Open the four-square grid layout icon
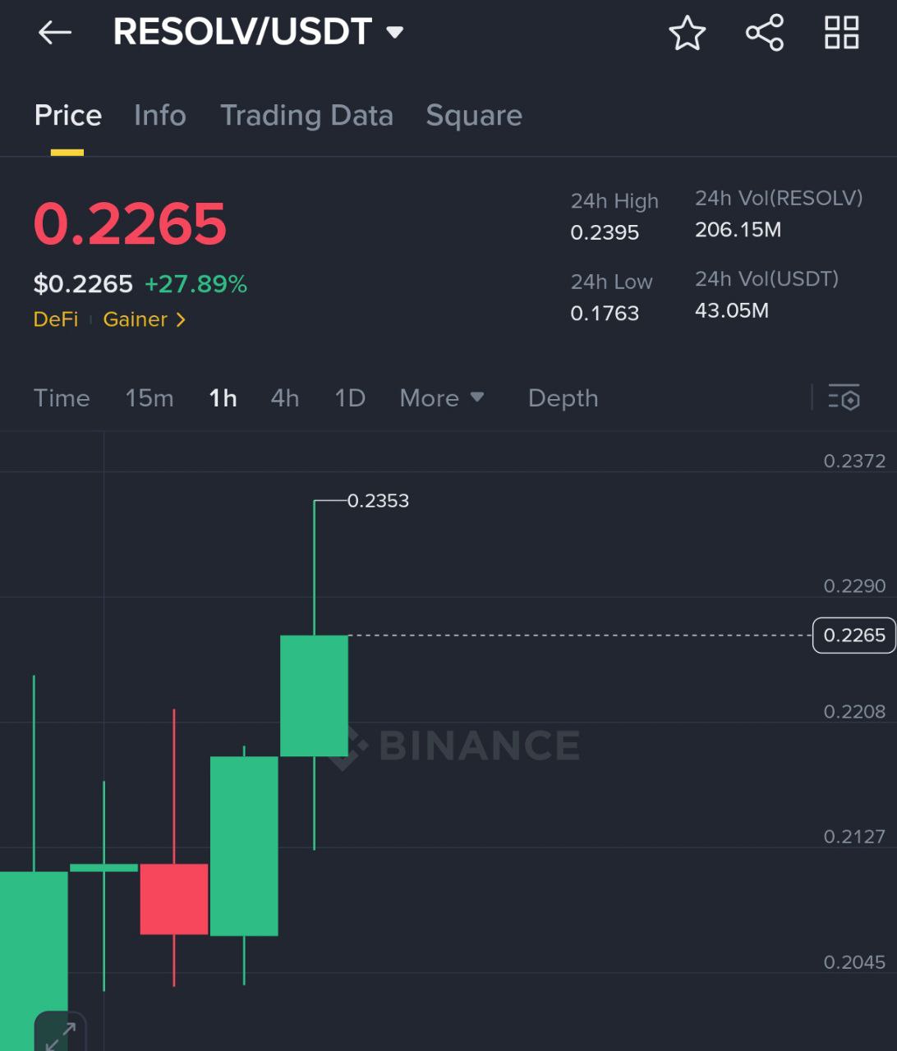897x1051 pixels. 842,33
